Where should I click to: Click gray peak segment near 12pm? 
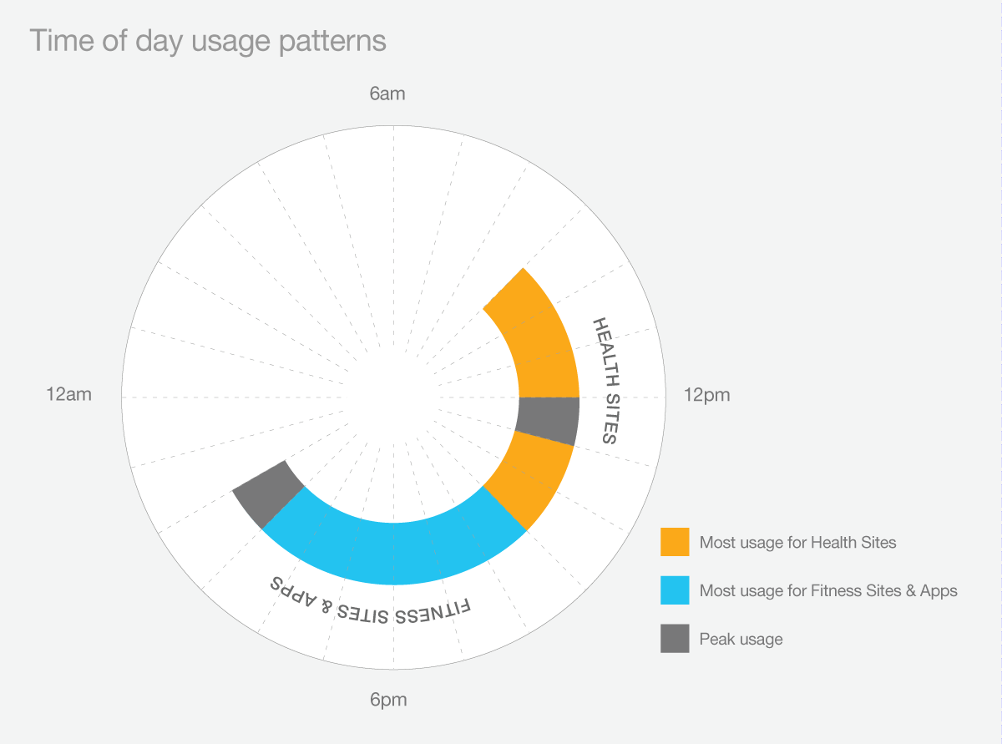[549, 421]
